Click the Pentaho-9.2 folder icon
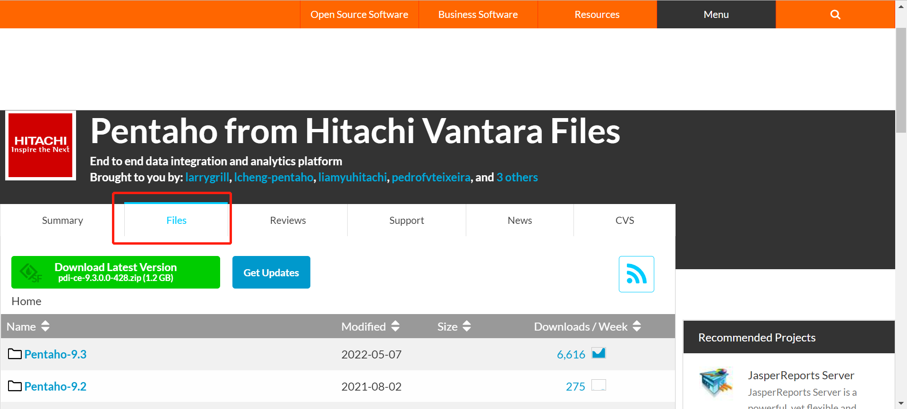 click(15, 386)
